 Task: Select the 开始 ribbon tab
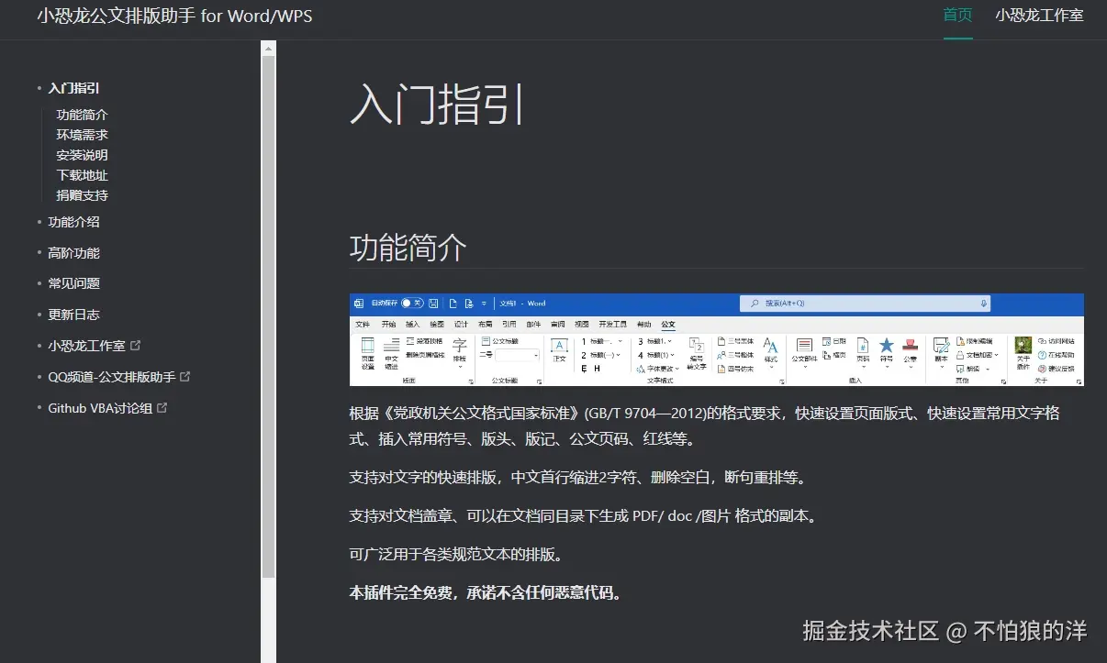(388, 325)
